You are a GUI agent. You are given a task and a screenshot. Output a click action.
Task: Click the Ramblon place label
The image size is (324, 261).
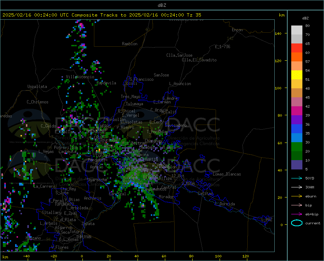click(130, 44)
